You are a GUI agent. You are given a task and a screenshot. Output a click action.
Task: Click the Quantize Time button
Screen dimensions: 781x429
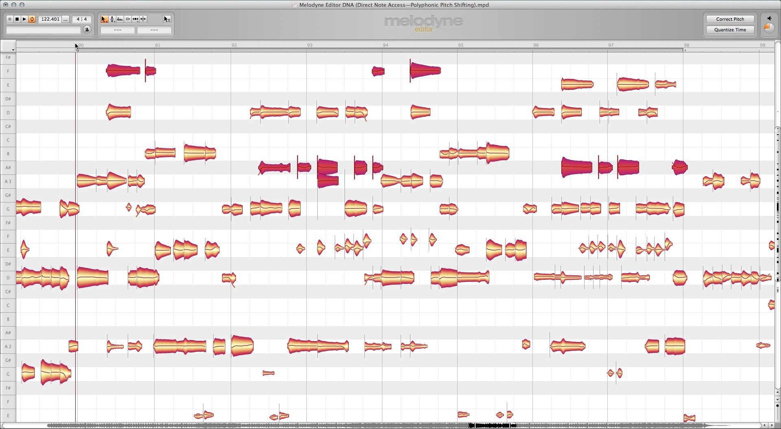(x=730, y=30)
